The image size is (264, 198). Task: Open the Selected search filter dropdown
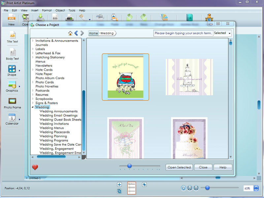pyautogui.click(x=222, y=33)
